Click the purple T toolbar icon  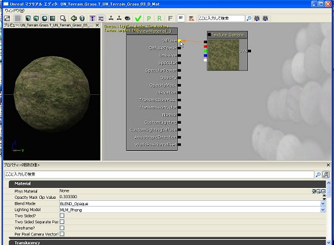click(x=92, y=19)
